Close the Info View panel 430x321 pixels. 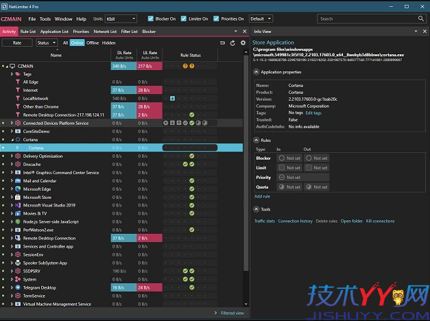click(425, 32)
